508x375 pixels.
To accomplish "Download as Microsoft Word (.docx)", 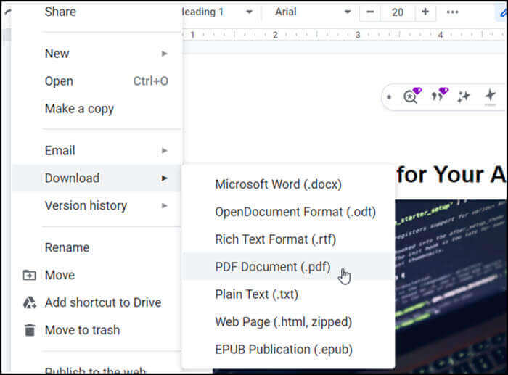I will click(x=288, y=184).
